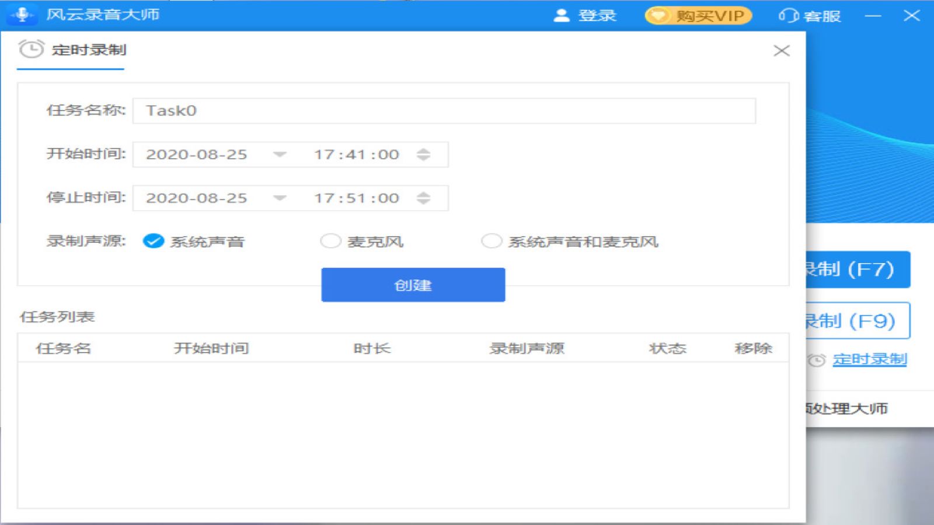Viewport: 934px width, 525px height.
Task: Click the stop time stepper arrows
Action: pos(424,198)
